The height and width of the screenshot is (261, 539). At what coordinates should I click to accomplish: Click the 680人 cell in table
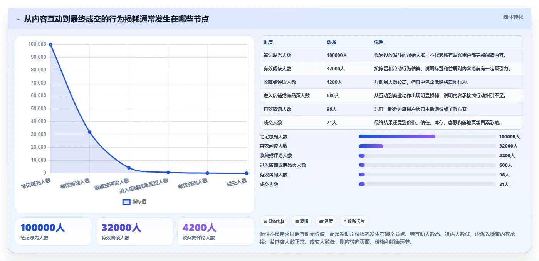click(x=333, y=96)
